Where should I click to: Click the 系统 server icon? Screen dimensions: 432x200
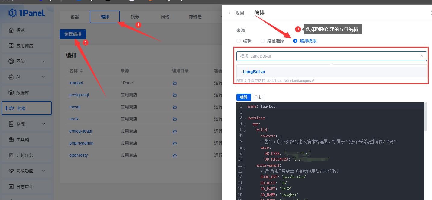coord(11,124)
